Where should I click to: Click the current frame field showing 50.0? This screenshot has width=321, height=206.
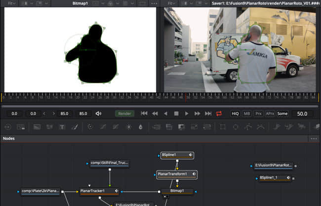(303, 113)
